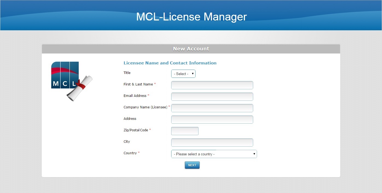Click the New Account panel header
The width and height of the screenshot is (382, 193).
(x=191, y=49)
